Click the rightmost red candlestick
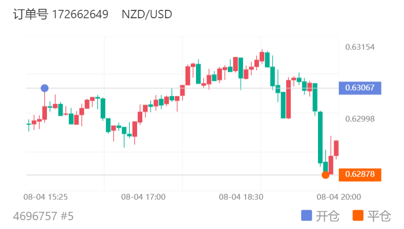This screenshot has height=229, width=404. point(336,148)
